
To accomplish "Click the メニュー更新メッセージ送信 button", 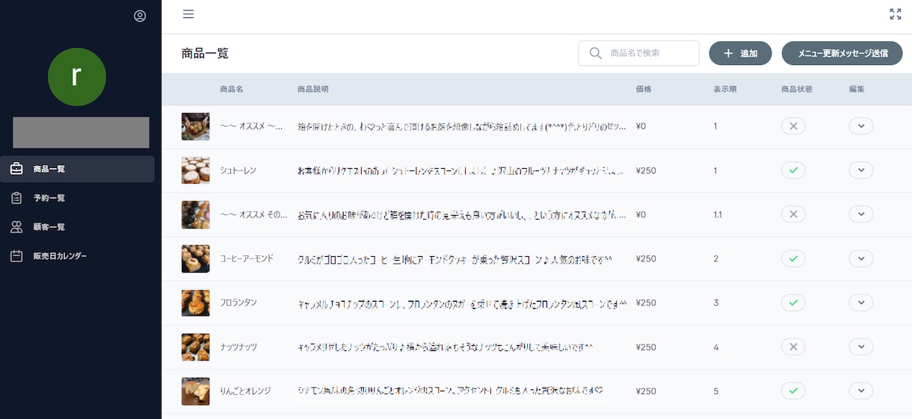I will [842, 53].
